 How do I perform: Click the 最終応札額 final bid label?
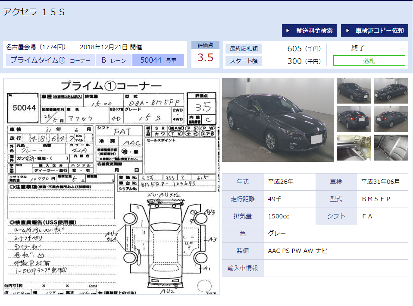click(243, 49)
